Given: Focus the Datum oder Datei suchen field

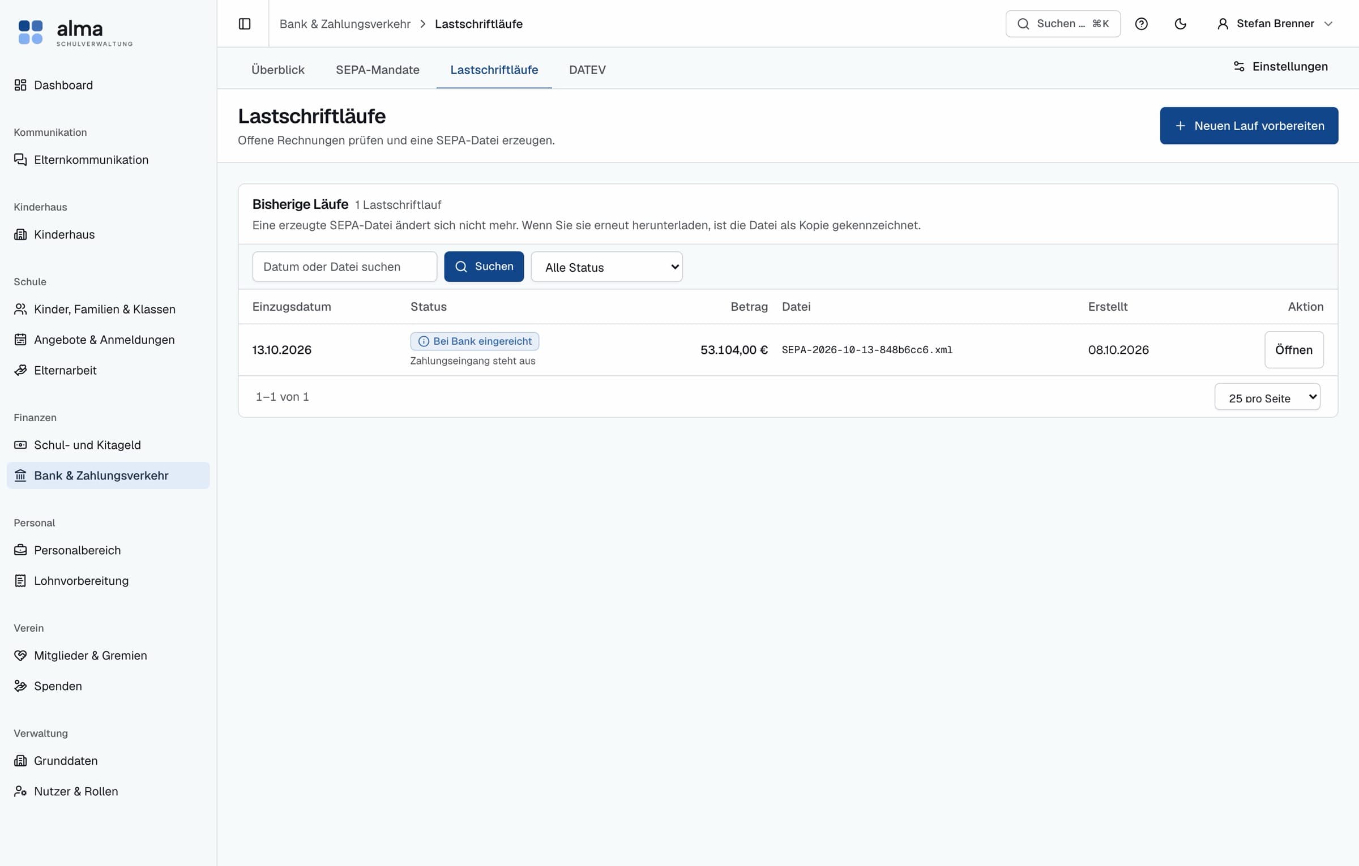Looking at the screenshot, I should pyautogui.click(x=344, y=267).
